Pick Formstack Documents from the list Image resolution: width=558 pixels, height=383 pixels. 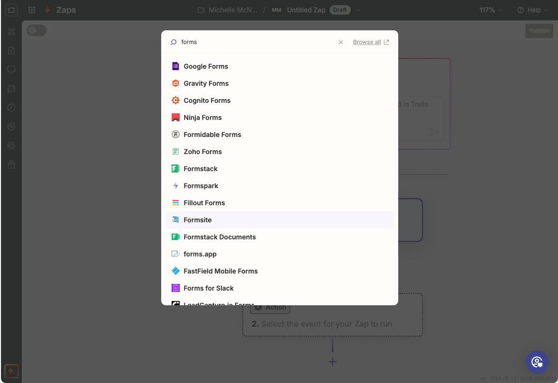280,237
